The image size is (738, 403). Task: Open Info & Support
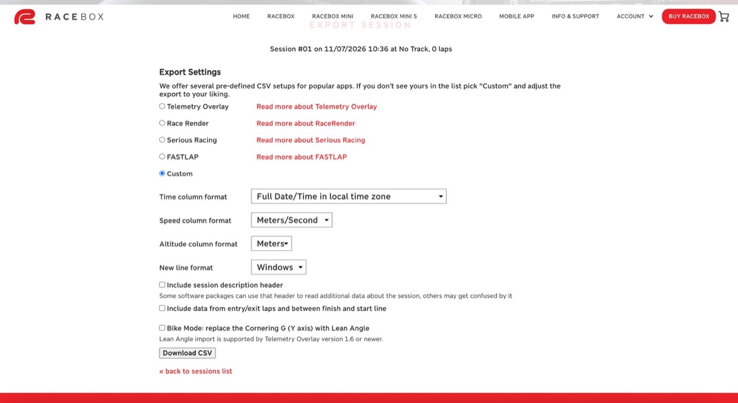576,17
